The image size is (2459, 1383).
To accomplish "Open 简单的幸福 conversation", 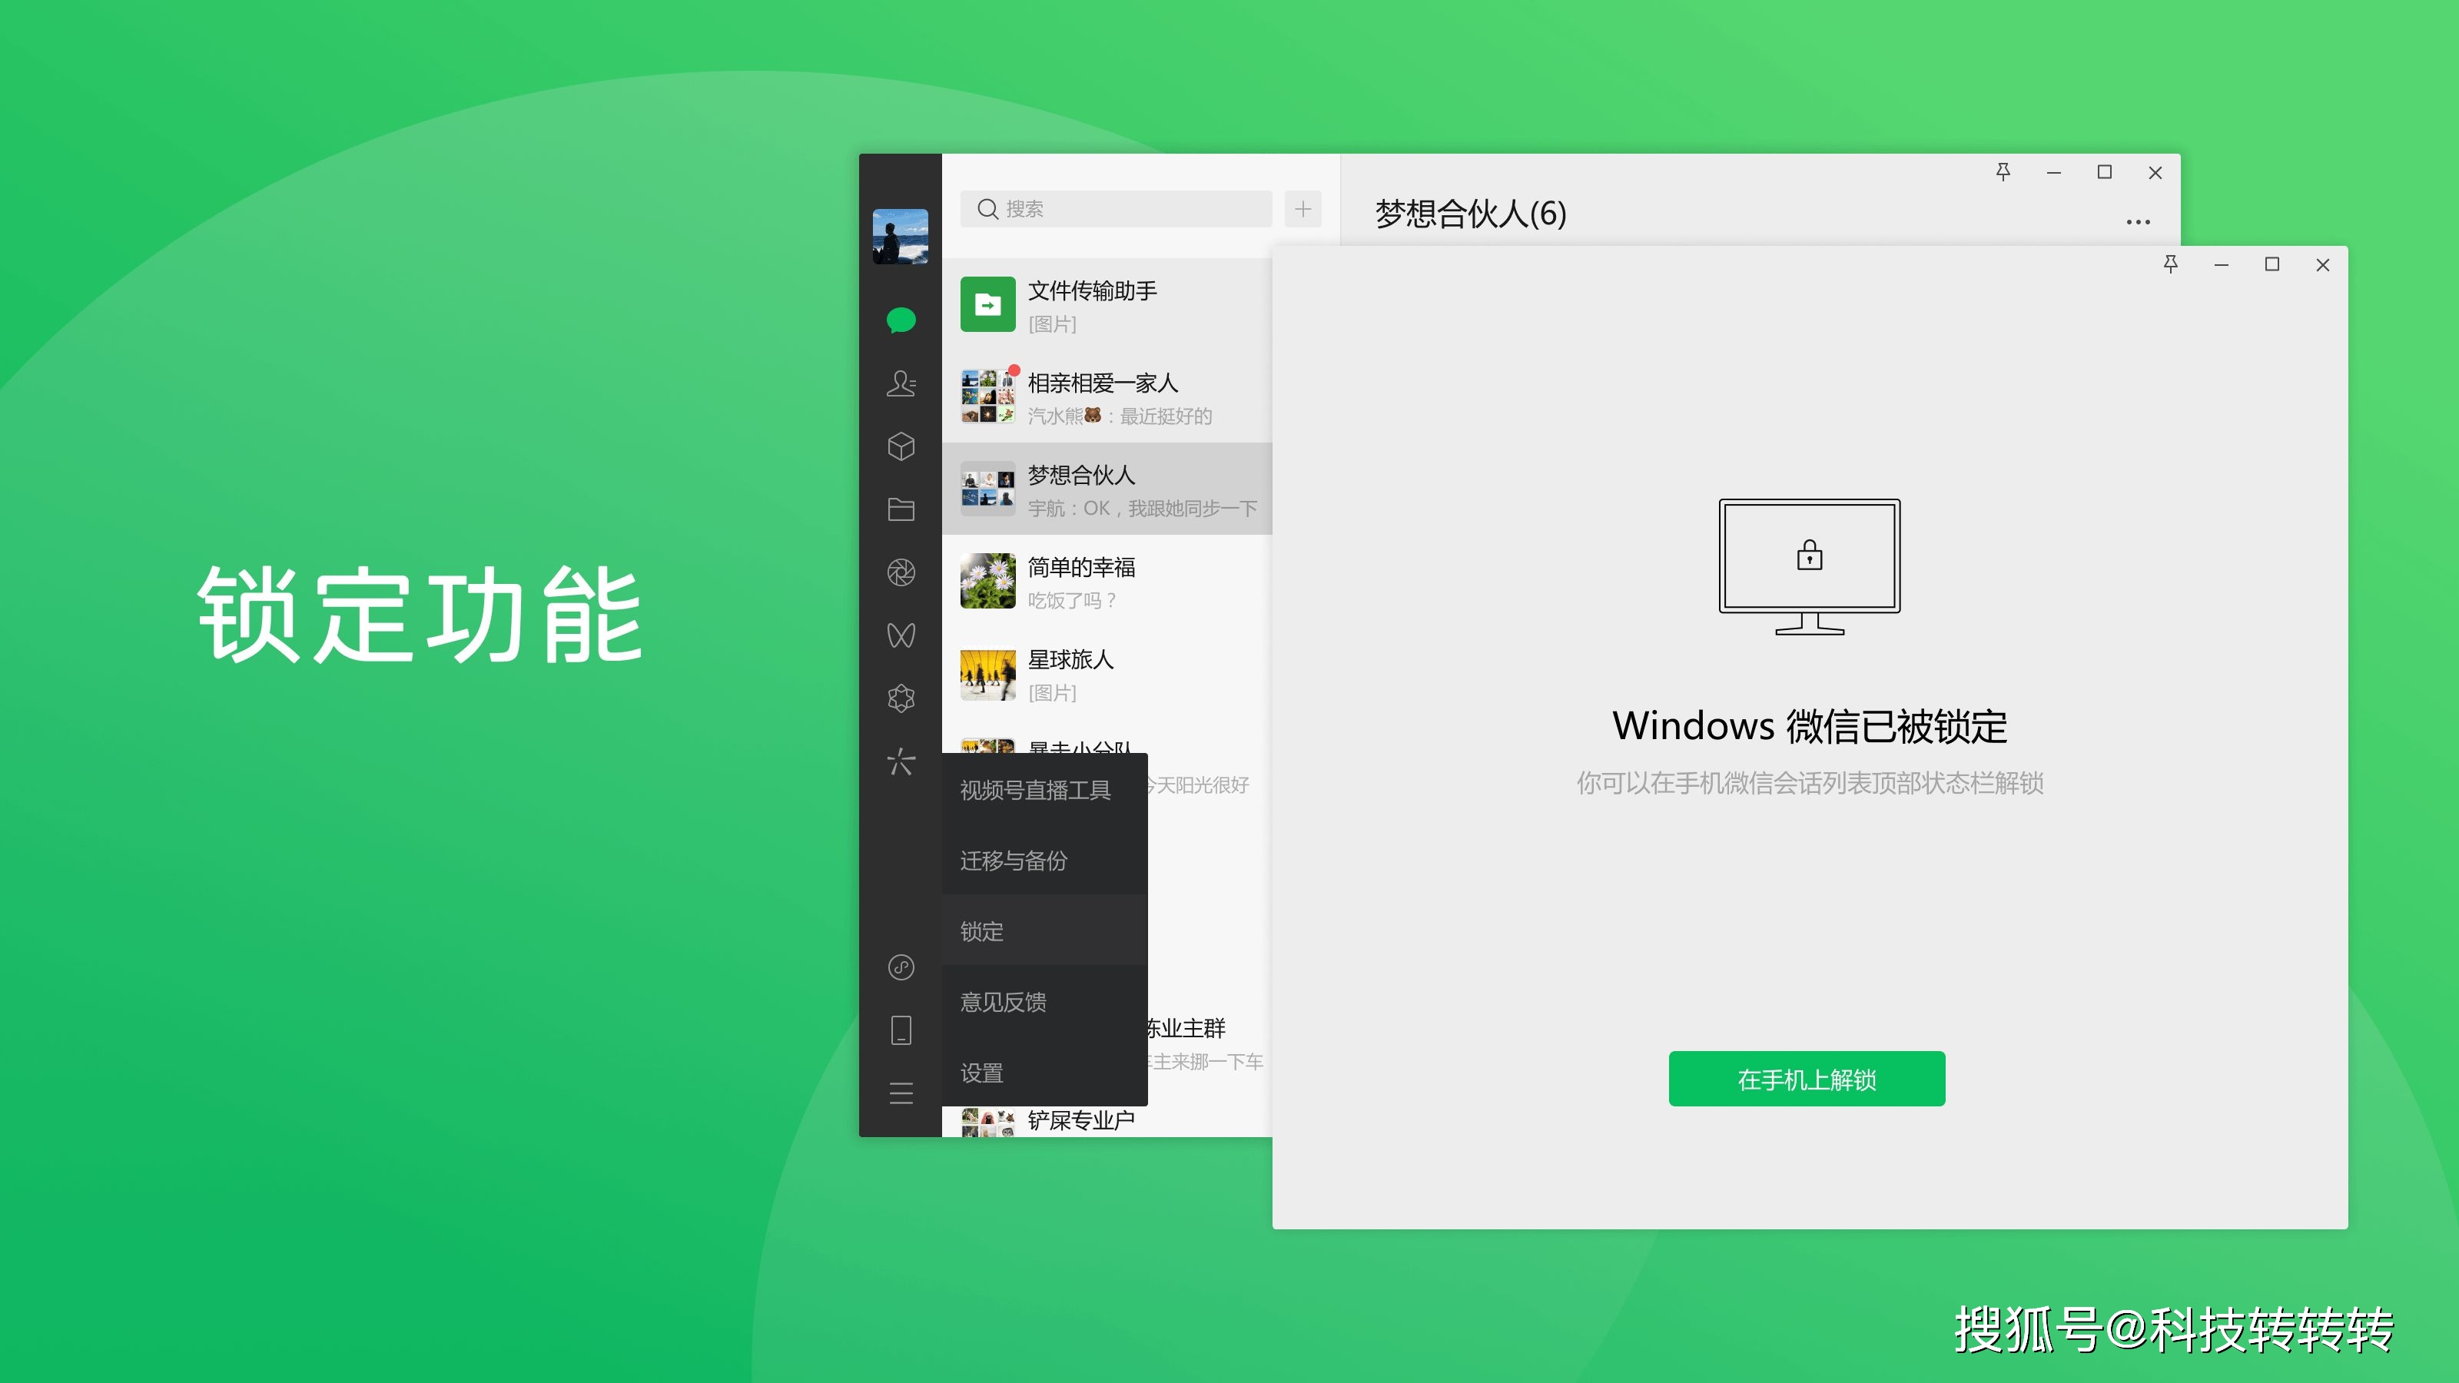I will [1107, 582].
